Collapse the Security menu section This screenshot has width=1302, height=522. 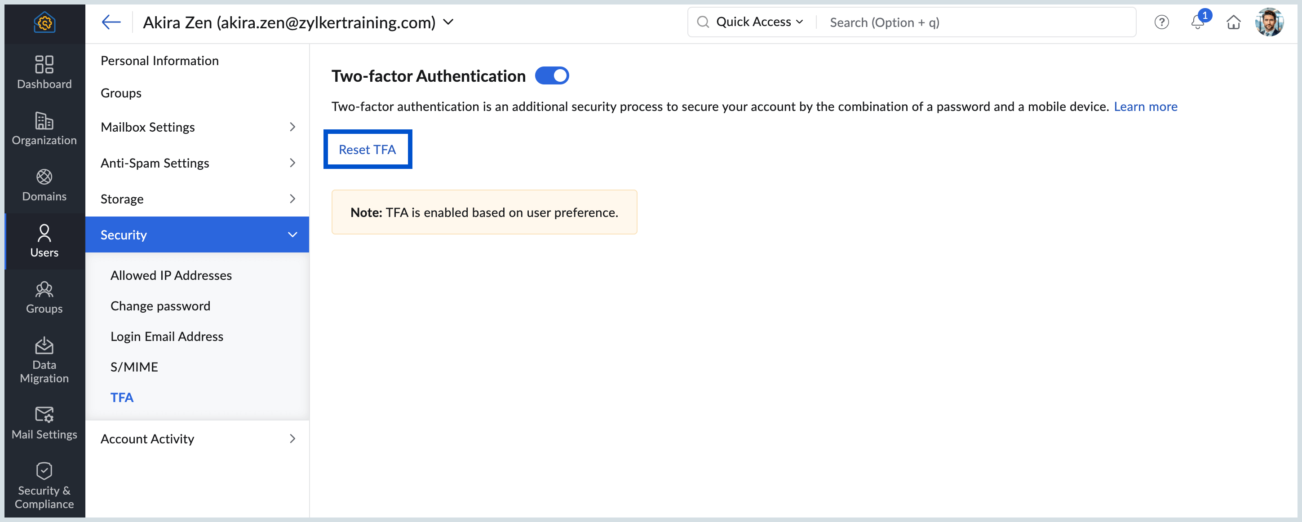[x=292, y=234]
